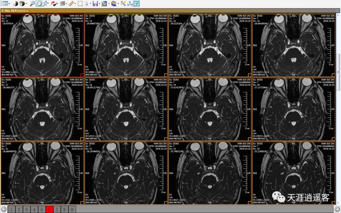This screenshot has height=213, width=341.
Task: Select MRI image Im: 19 thumbnail
Action: (210, 109)
